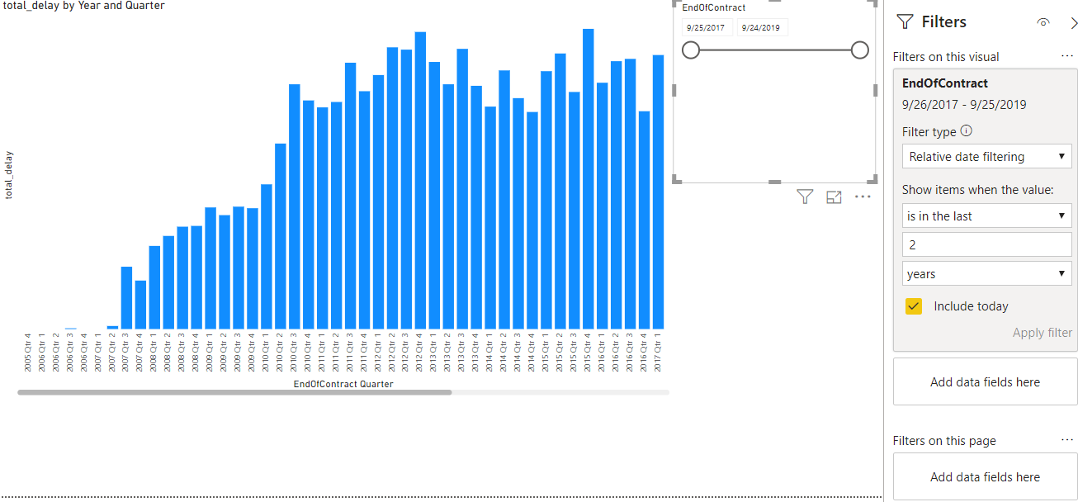Screen dimensions: 1078x502
Task: Click the right handle of date slider
Action: pyautogui.click(x=859, y=50)
